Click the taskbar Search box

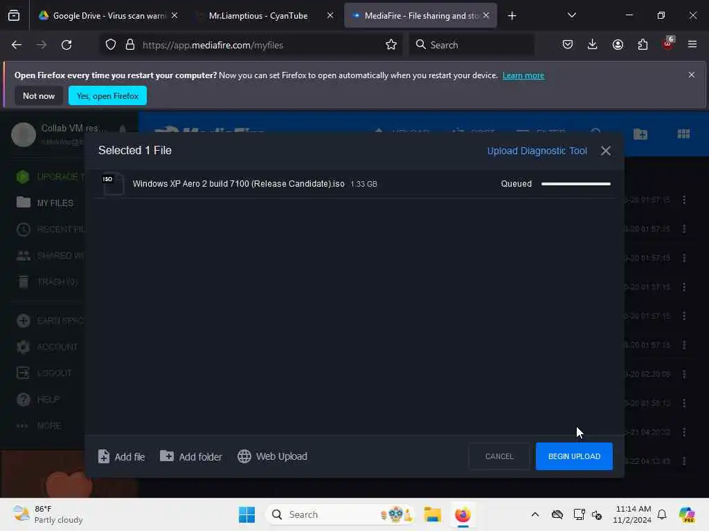coord(339,514)
